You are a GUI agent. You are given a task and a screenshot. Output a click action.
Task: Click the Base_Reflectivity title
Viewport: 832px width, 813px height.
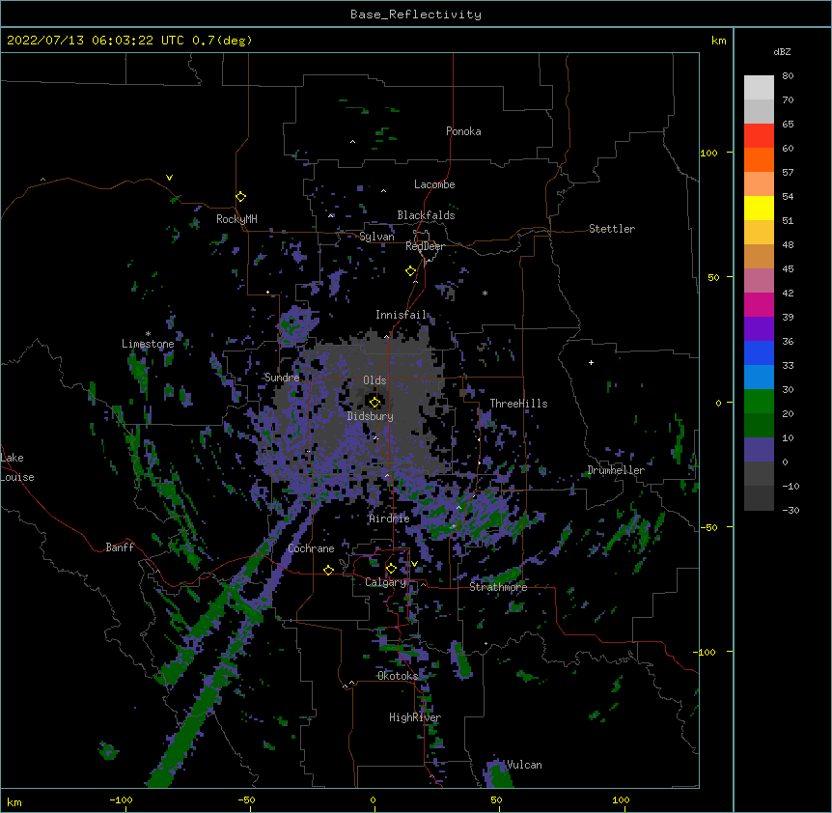[416, 14]
